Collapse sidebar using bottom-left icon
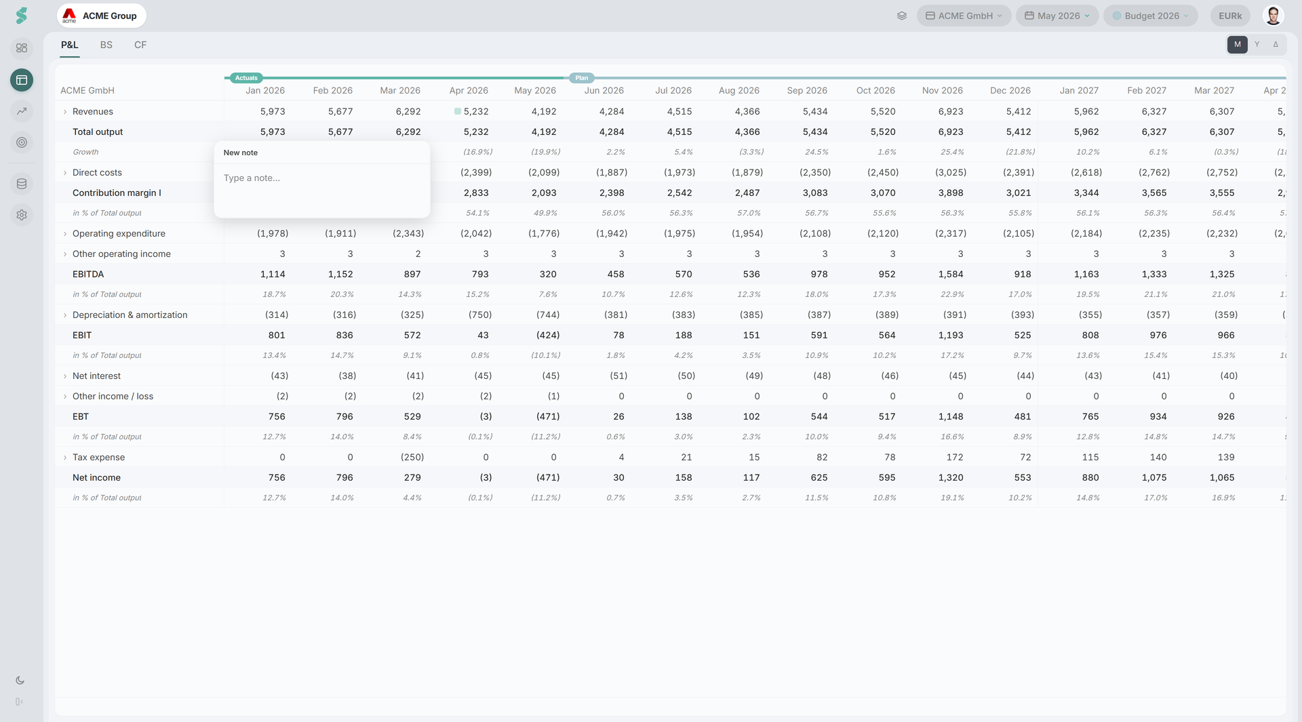This screenshot has width=1302, height=722. 20,702
